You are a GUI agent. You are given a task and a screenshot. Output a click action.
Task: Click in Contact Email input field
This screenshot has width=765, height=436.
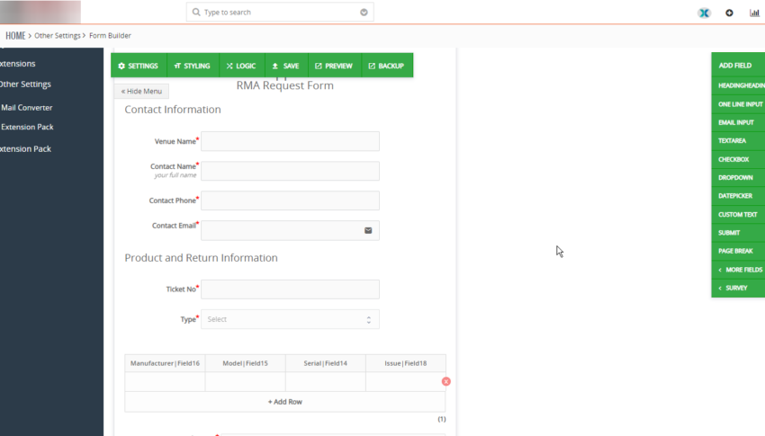291,230
